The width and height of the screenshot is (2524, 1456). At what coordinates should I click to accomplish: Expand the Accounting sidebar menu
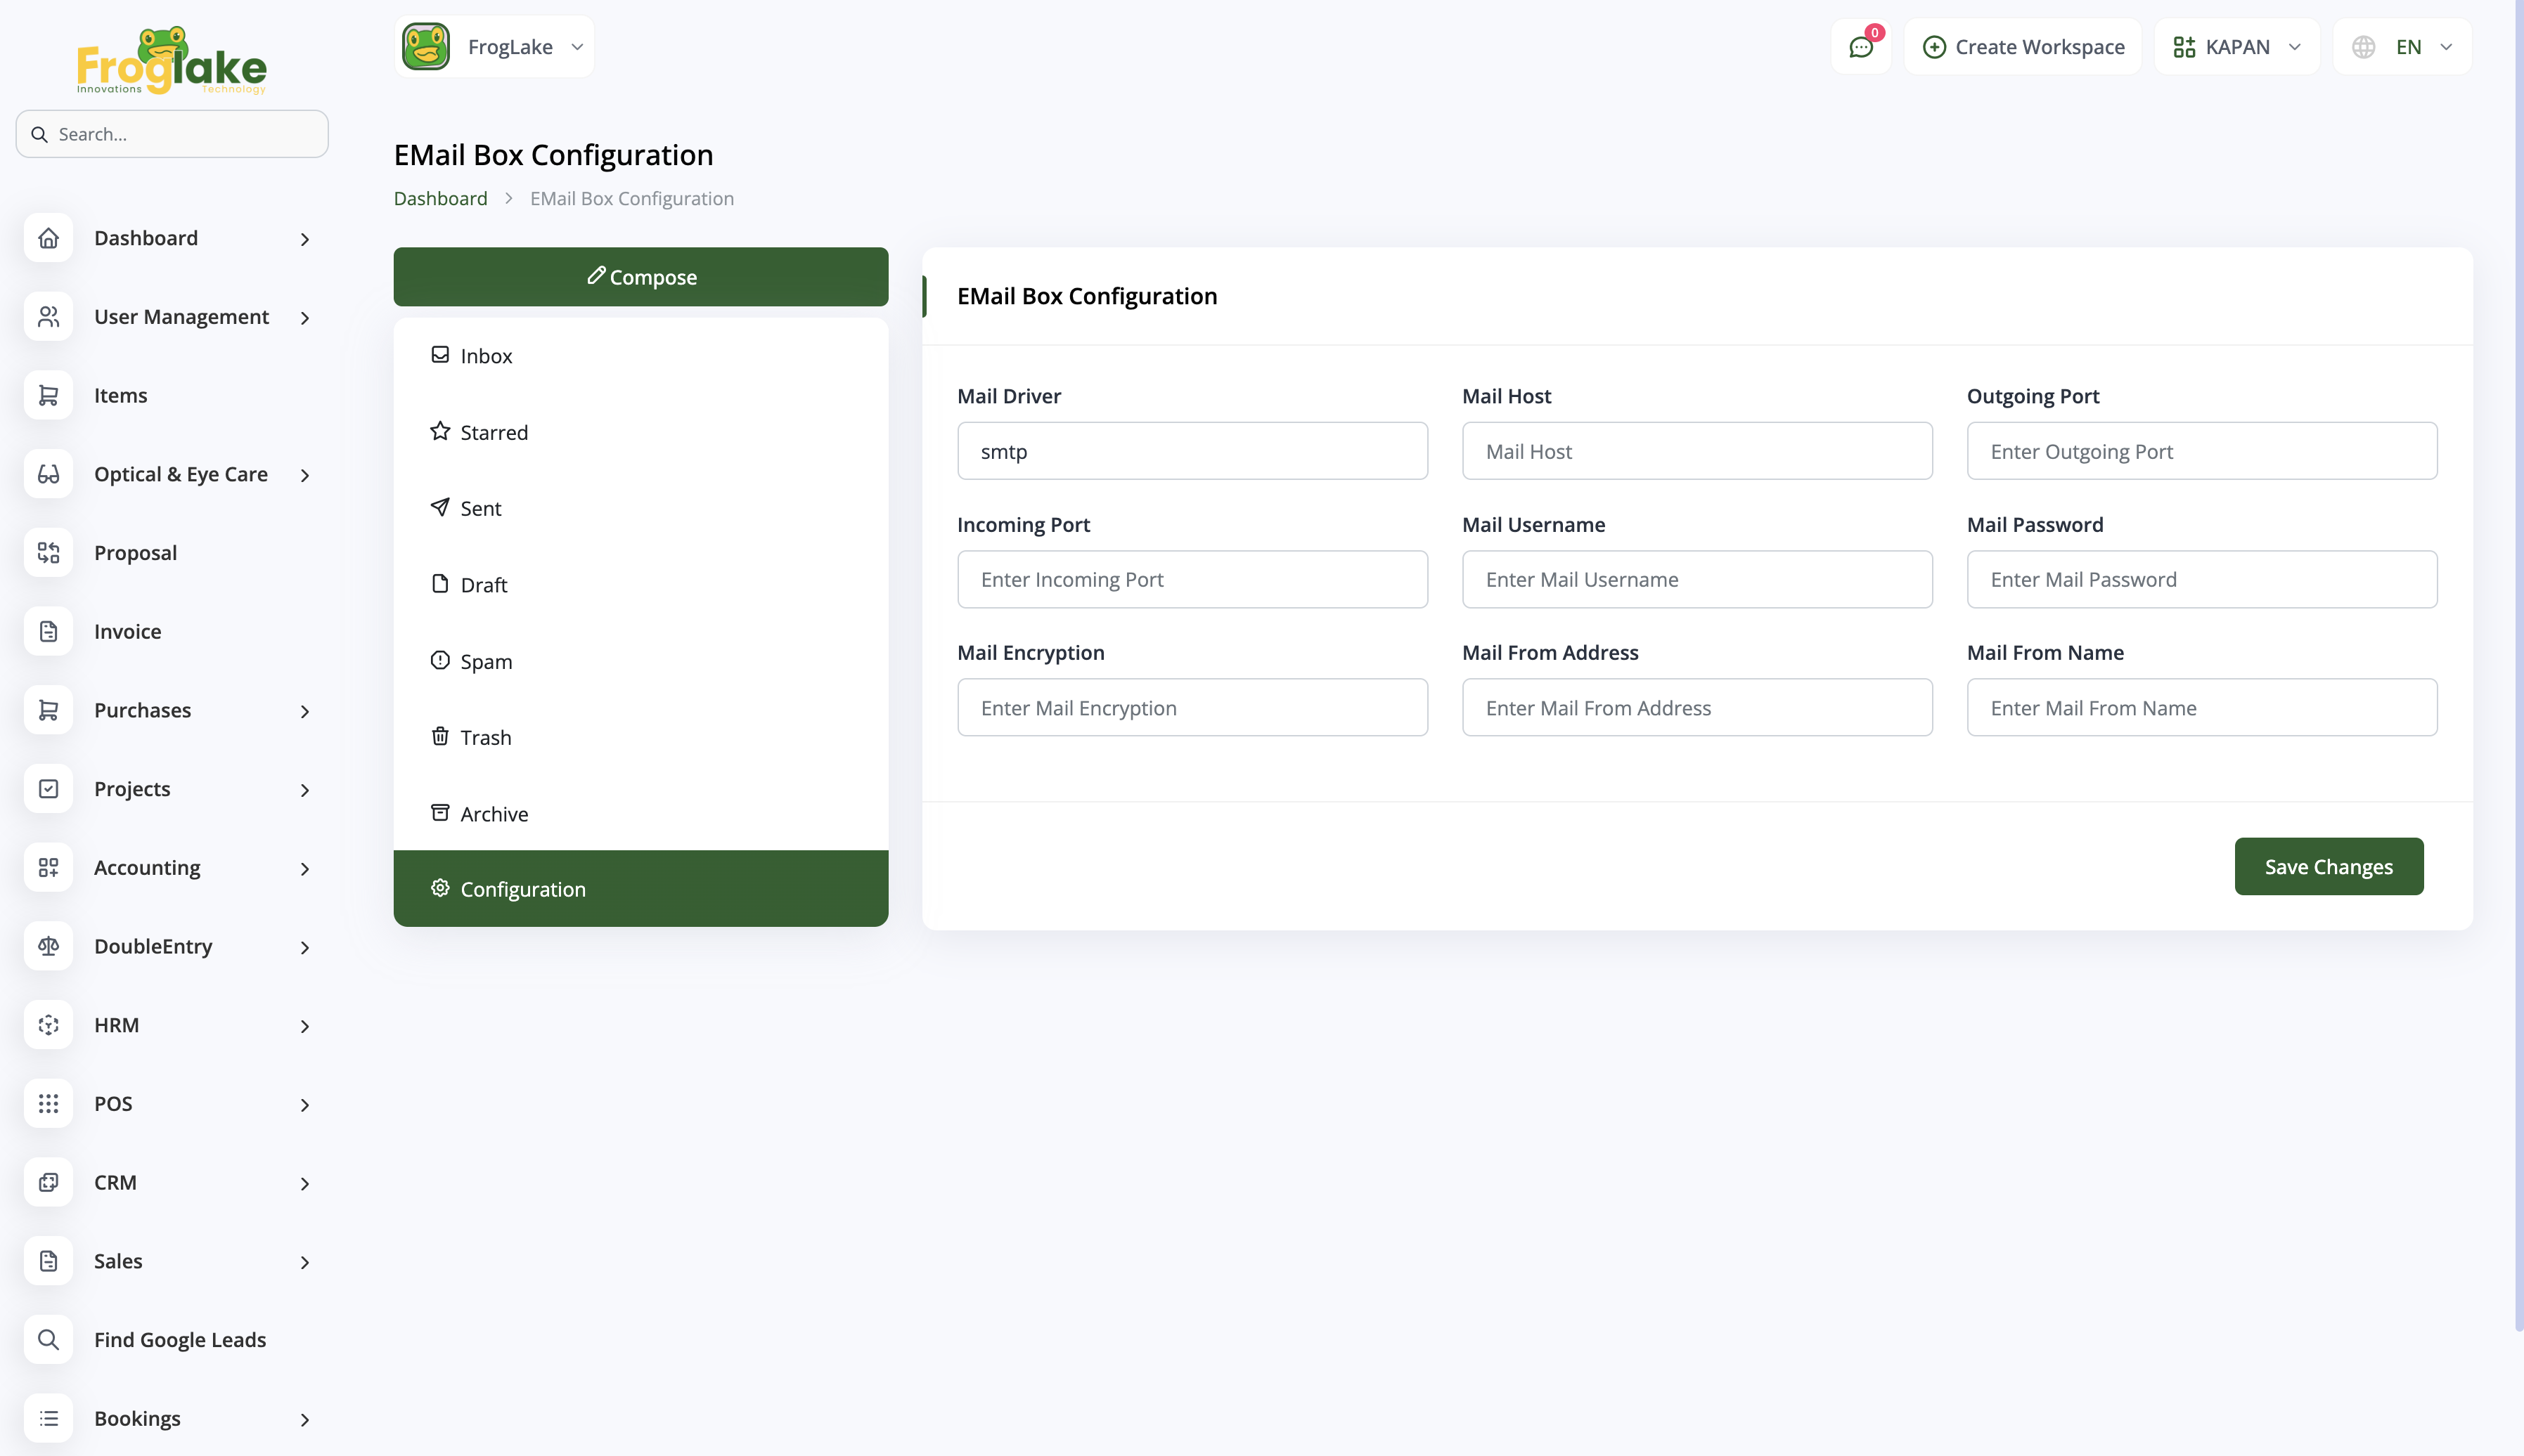304,868
